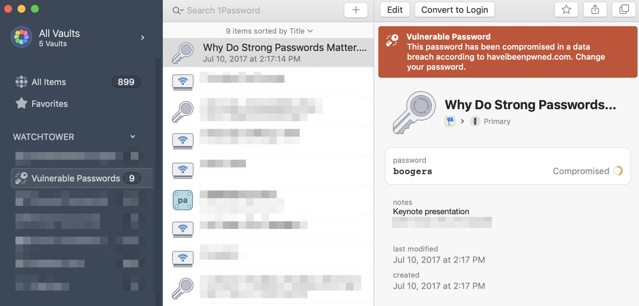Open the 'sorted by Title' dropdown
The height and width of the screenshot is (306, 639).
tap(269, 31)
